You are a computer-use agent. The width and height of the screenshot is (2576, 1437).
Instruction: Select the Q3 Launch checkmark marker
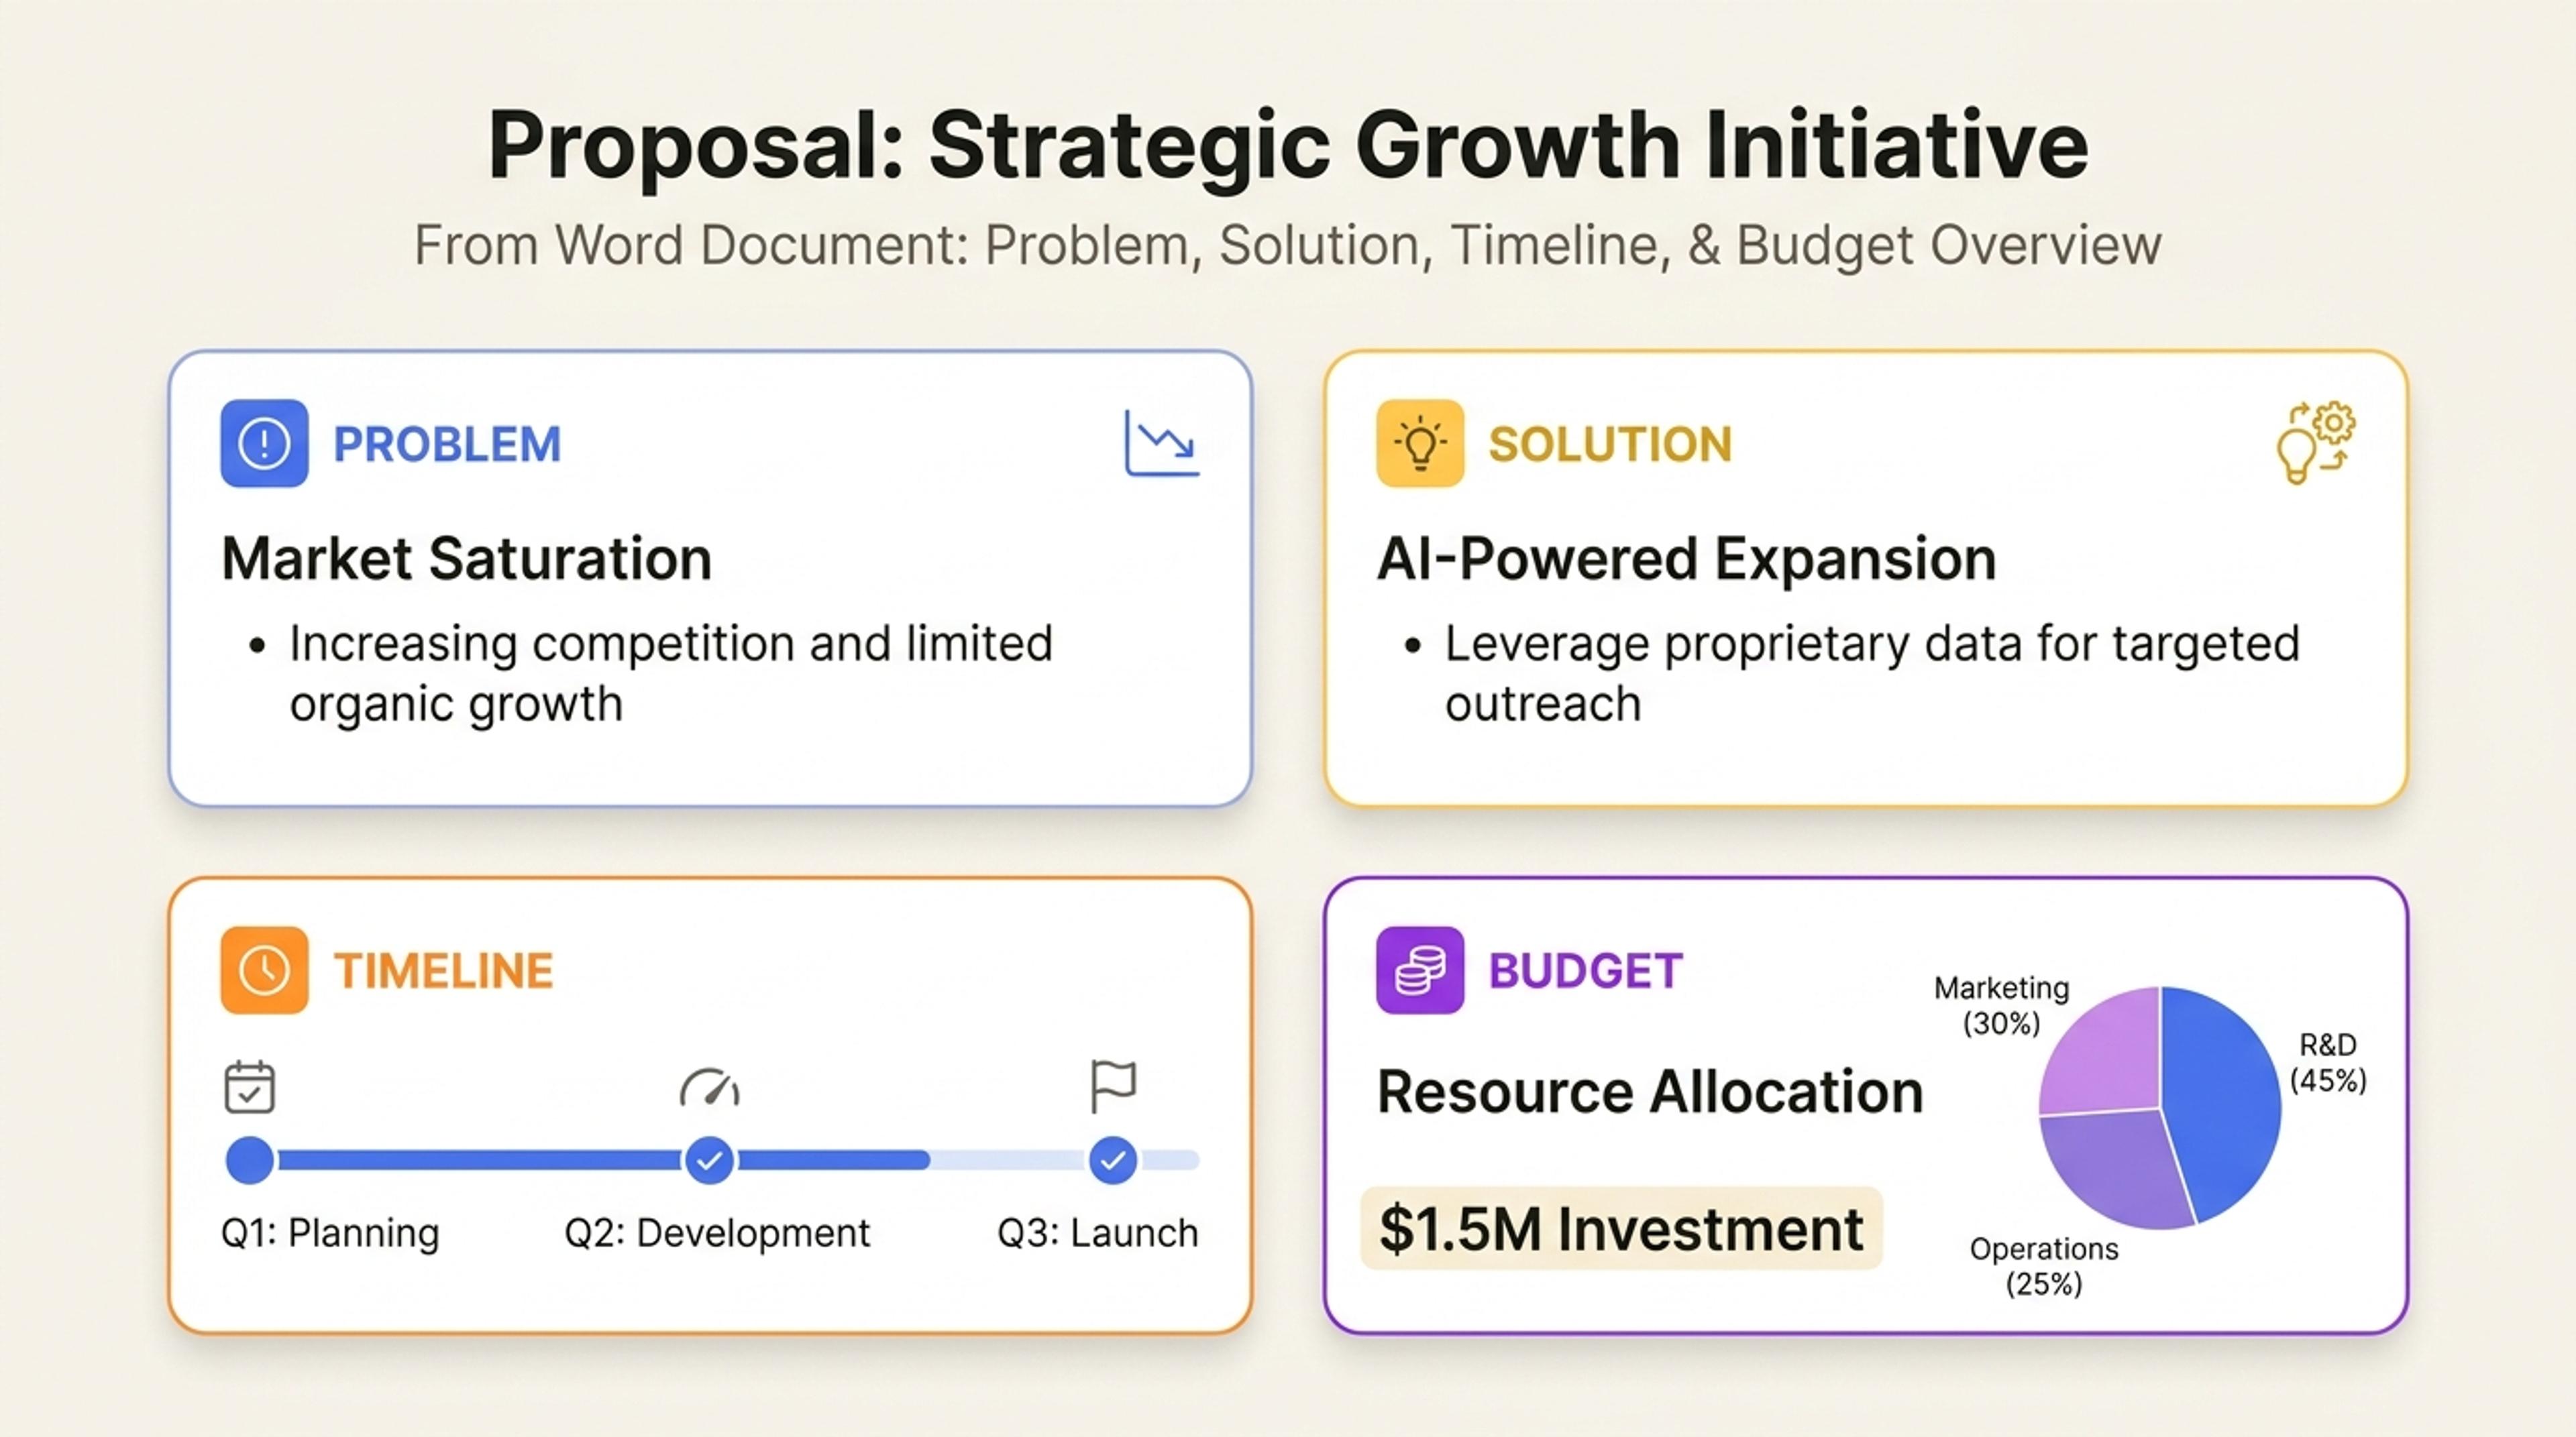1113,1160
